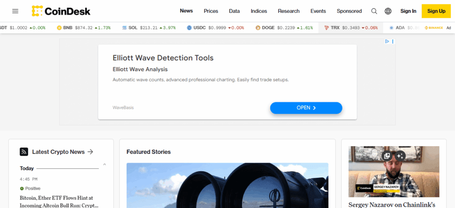
Task: Click the arrow next to Latest Crypto News
Action: click(x=91, y=152)
